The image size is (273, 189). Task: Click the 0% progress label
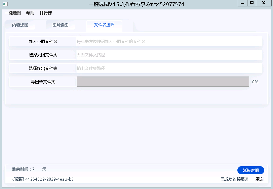pos(255,82)
